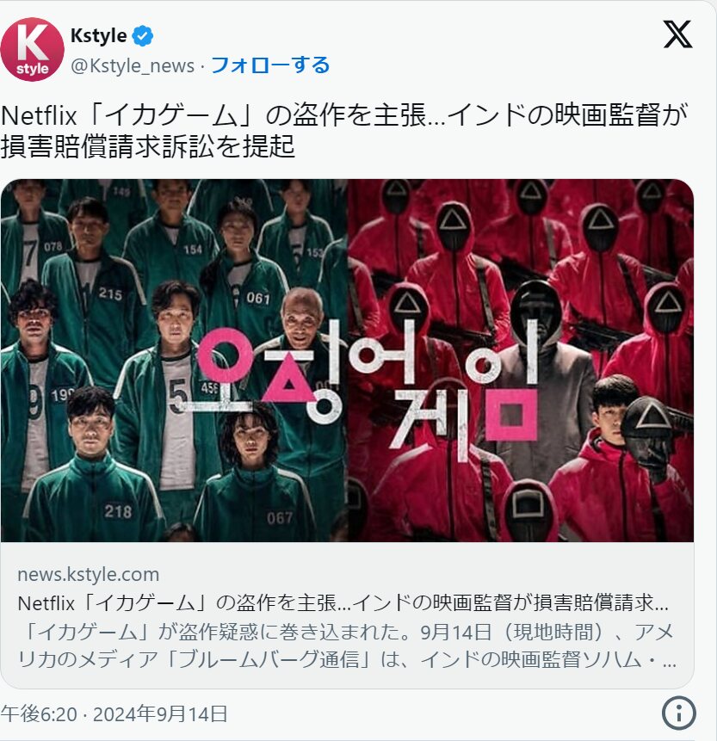Click the second line of tweet text
Image resolution: width=717 pixels, height=741 pixels.
tap(148, 146)
